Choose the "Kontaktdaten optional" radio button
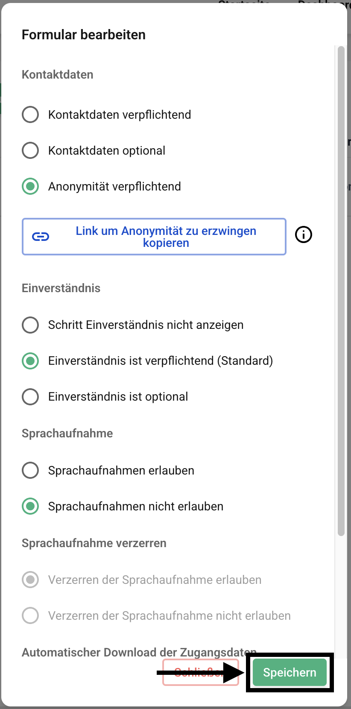 pos(30,150)
